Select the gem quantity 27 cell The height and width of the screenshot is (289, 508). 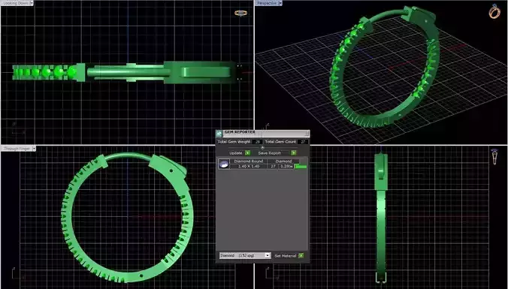tap(273, 167)
